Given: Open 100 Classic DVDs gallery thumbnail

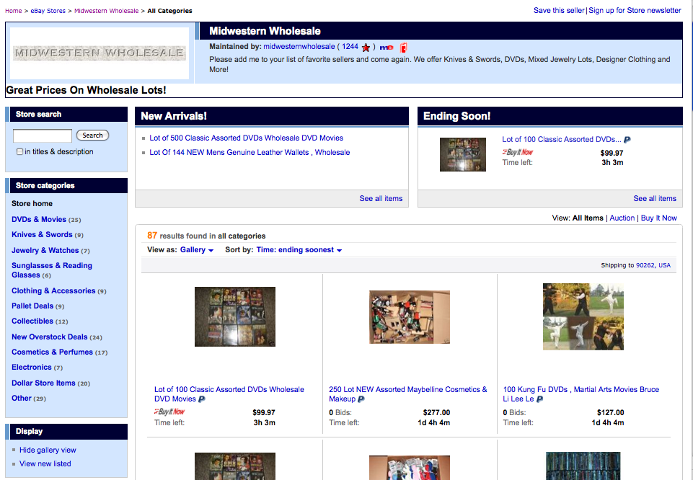Looking at the screenshot, I should pos(235,316).
